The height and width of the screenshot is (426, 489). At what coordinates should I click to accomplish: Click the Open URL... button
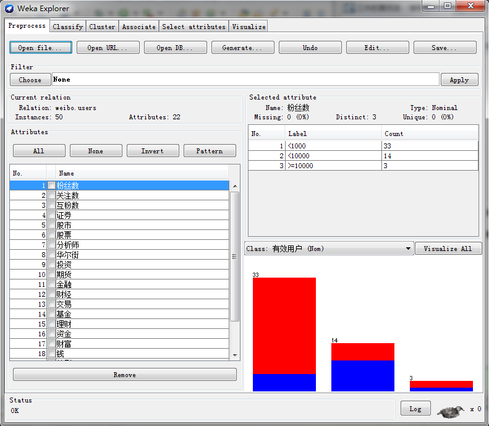tap(108, 48)
